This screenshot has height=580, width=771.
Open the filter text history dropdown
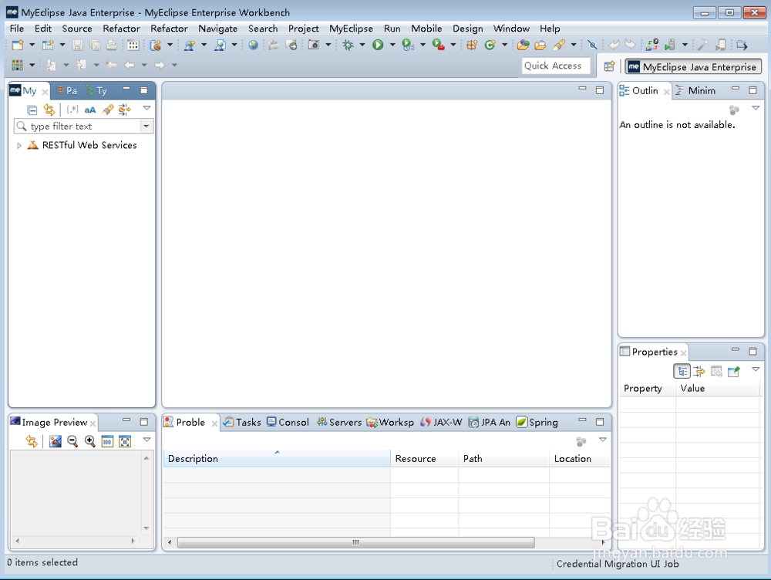(x=146, y=126)
